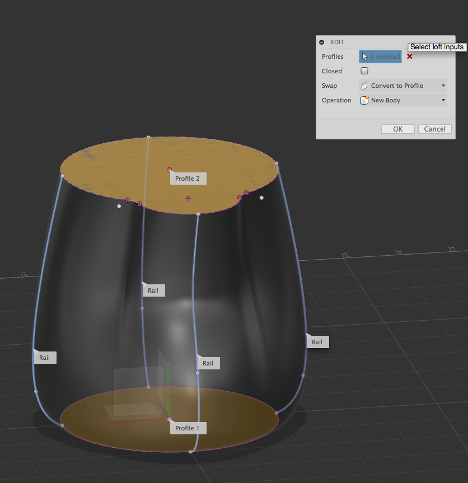Open the Swap Convert to Profile dropdown
Image resolution: width=468 pixels, height=483 pixels.
[x=403, y=86]
